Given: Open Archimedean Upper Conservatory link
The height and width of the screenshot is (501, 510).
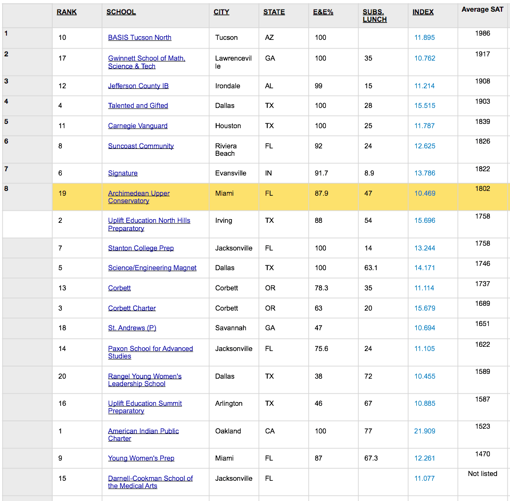Looking at the screenshot, I should click(139, 197).
